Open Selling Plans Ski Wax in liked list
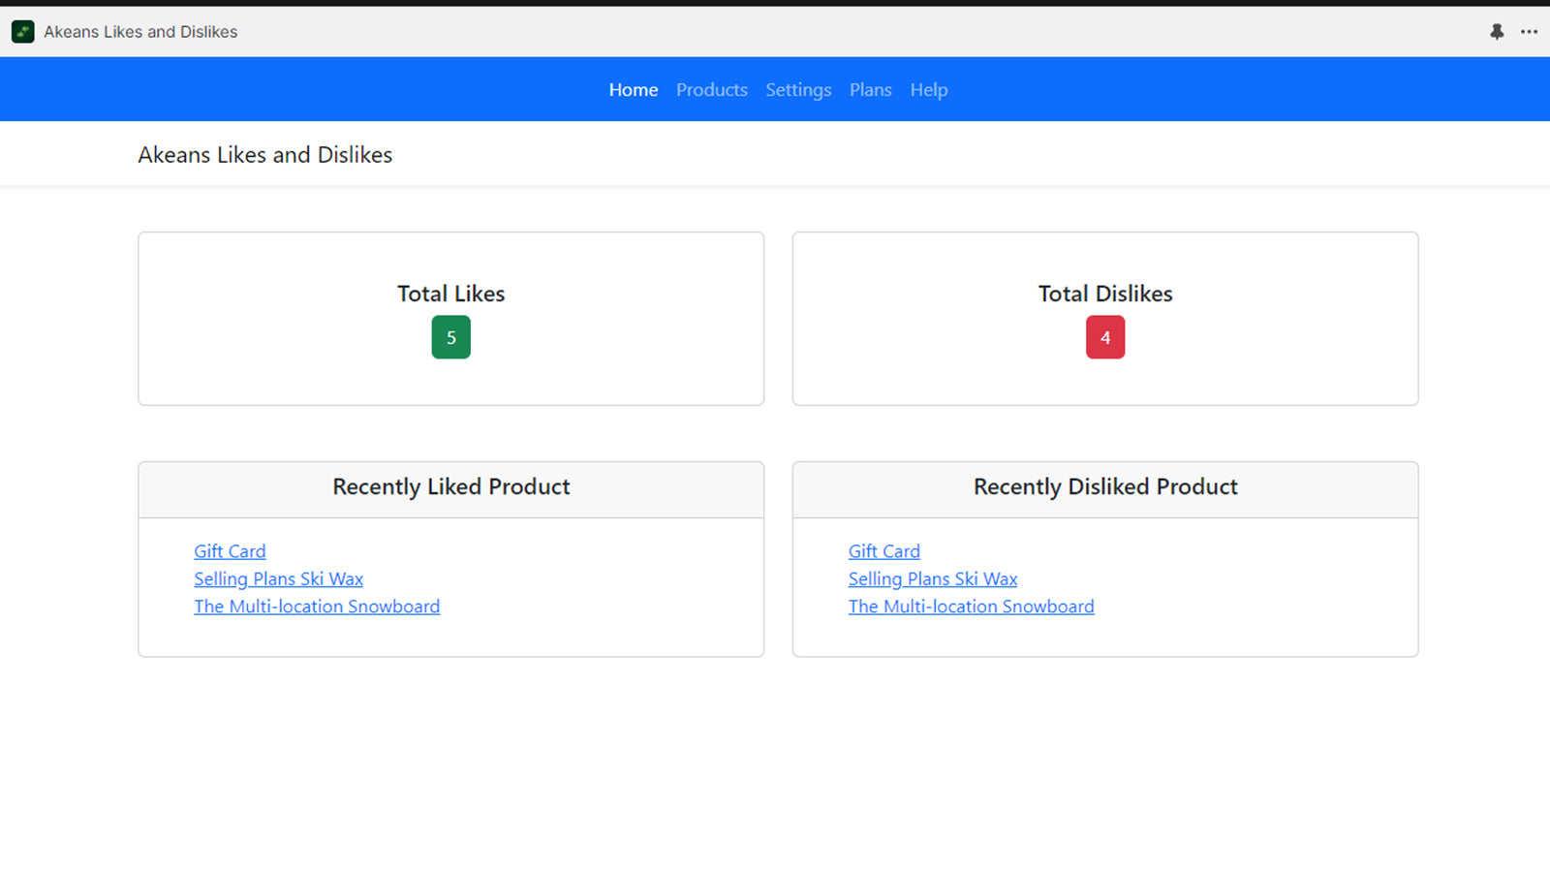The height and width of the screenshot is (872, 1550). click(x=278, y=579)
